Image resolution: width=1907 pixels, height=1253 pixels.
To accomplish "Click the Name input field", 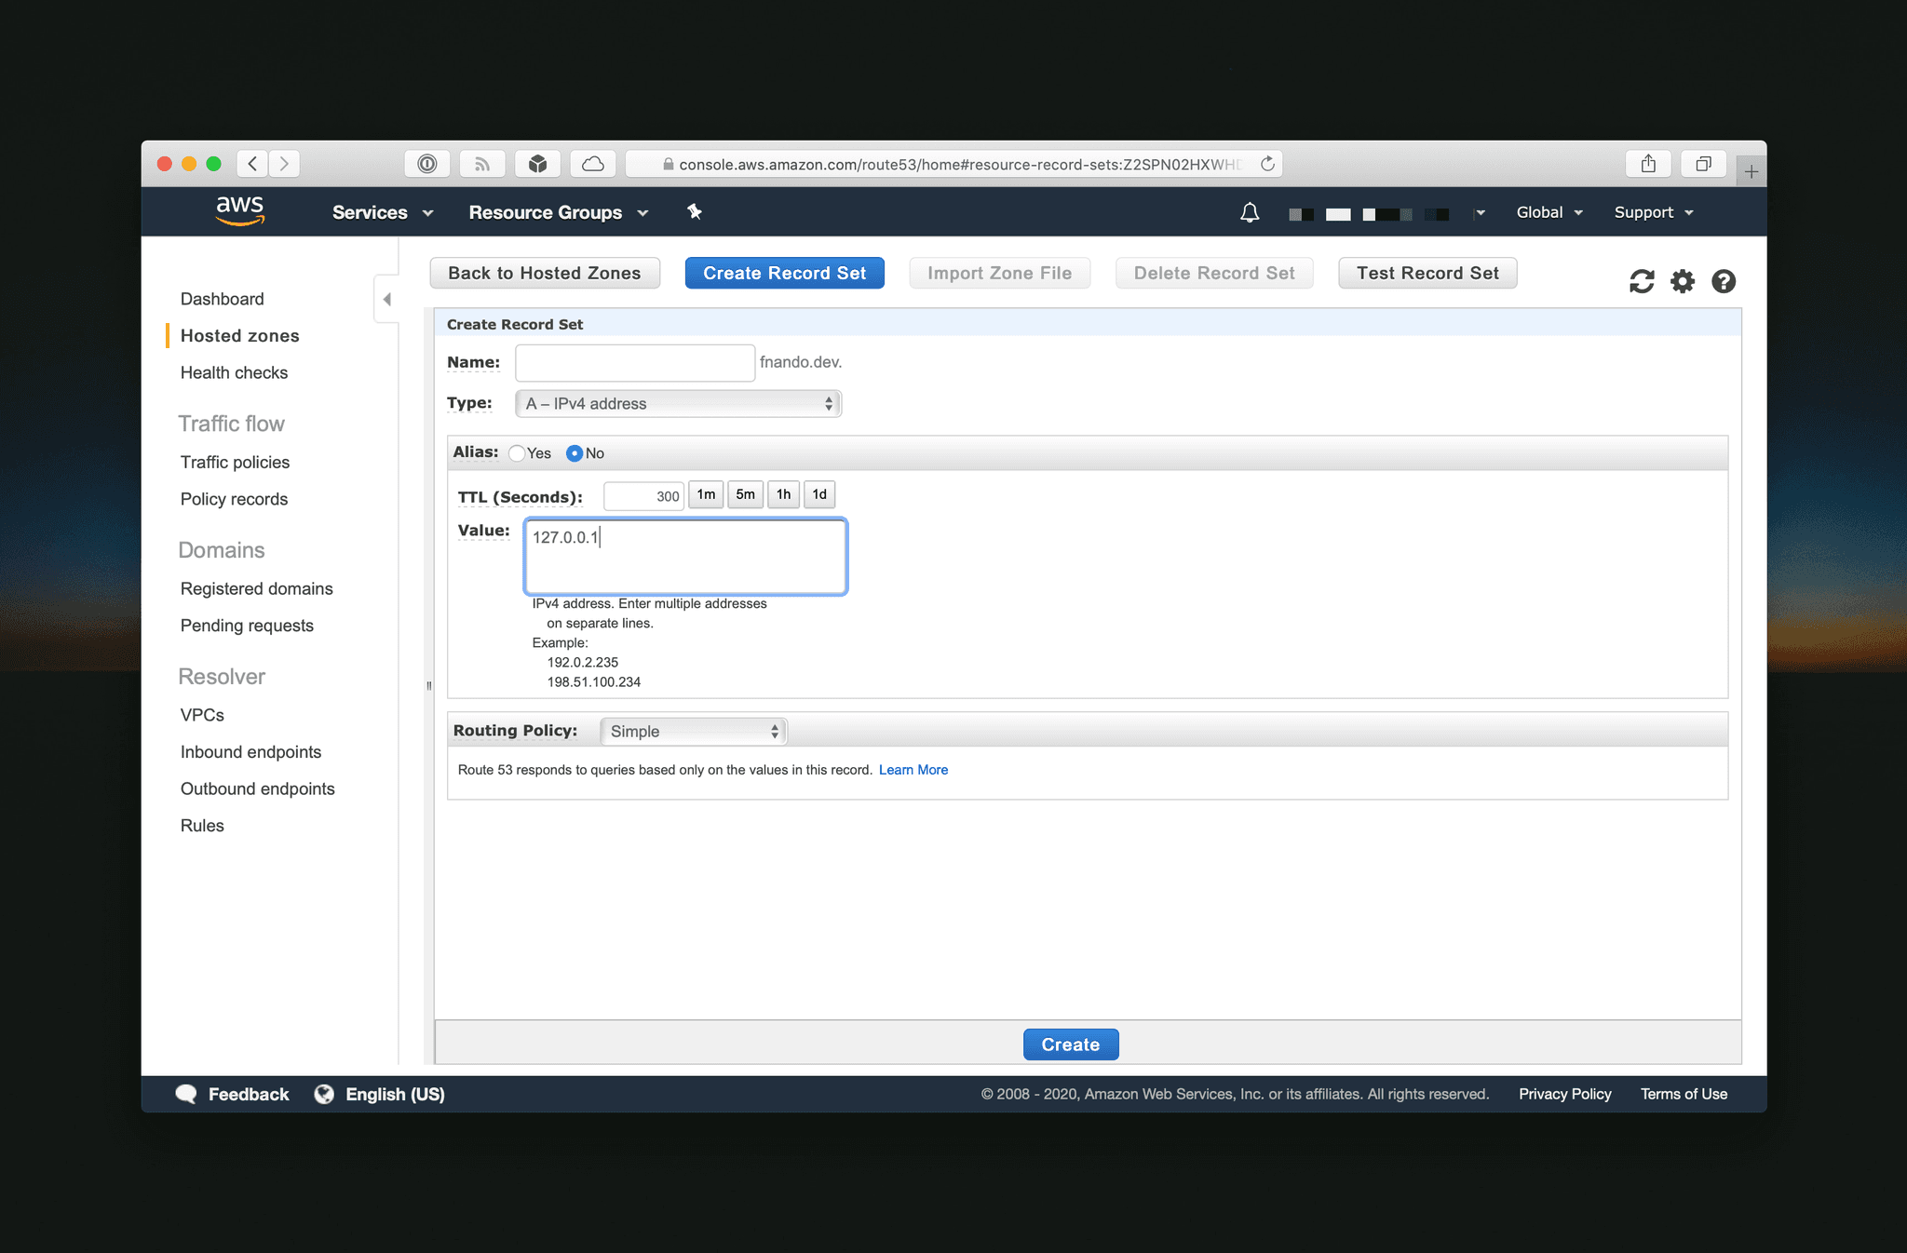I will coord(634,362).
